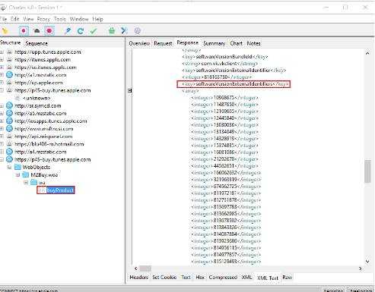Open the Help menu
This screenshot has width=375, height=292.
coord(97,19)
